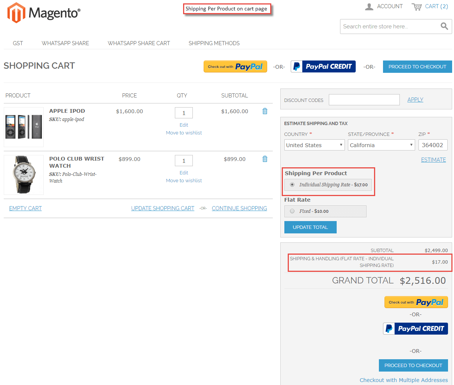Image resolution: width=454 pixels, height=385 pixels.
Task: Click the bottom Check out with PayPal button
Action: pos(416,302)
